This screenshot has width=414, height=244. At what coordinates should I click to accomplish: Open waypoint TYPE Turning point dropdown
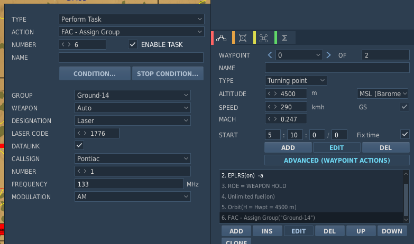point(296,80)
